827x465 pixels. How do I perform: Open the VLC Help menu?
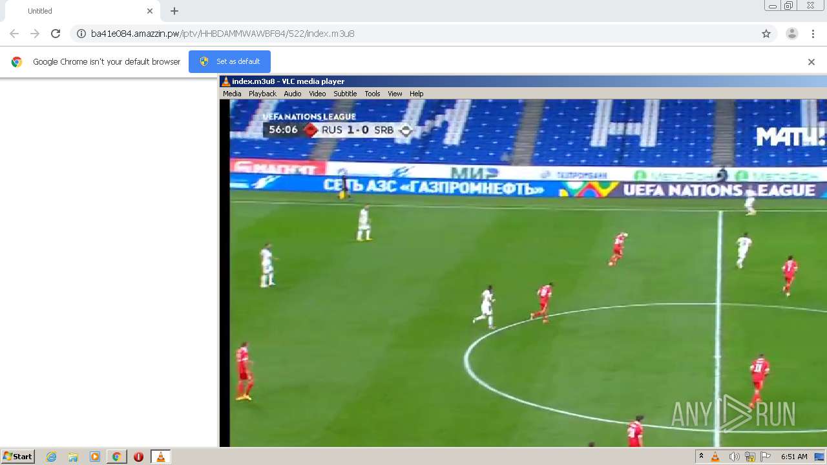[x=417, y=94]
